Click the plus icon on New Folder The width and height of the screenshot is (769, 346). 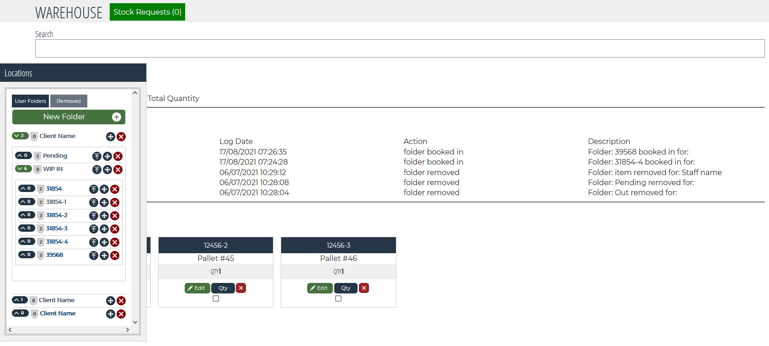click(117, 117)
